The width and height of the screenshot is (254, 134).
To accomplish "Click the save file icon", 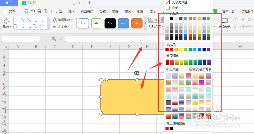I will 27,11.
